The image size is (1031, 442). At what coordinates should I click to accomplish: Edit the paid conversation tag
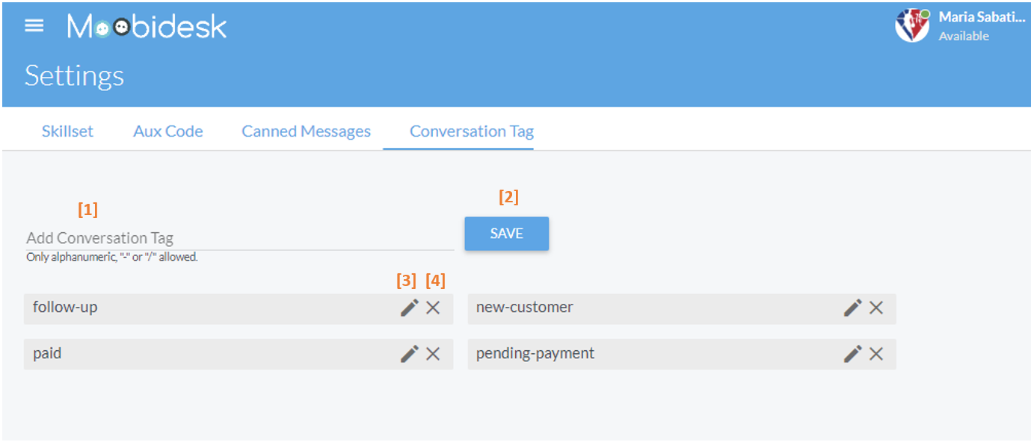[x=410, y=353]
